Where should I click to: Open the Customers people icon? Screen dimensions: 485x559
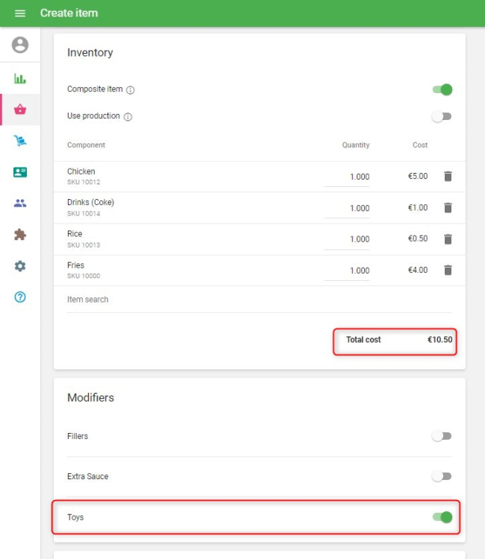tap(20, 203)
